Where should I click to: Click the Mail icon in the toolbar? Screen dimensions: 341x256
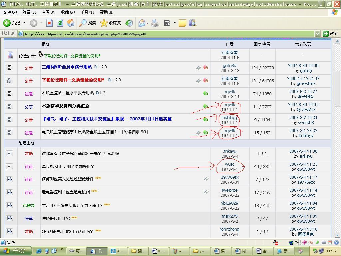141,23
